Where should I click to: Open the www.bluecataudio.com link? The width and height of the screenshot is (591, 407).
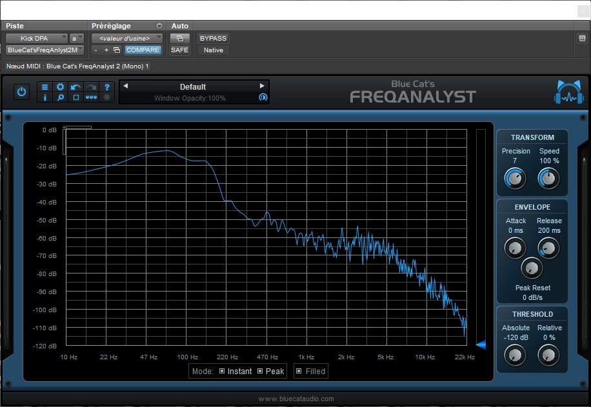(x=296, y=399)
